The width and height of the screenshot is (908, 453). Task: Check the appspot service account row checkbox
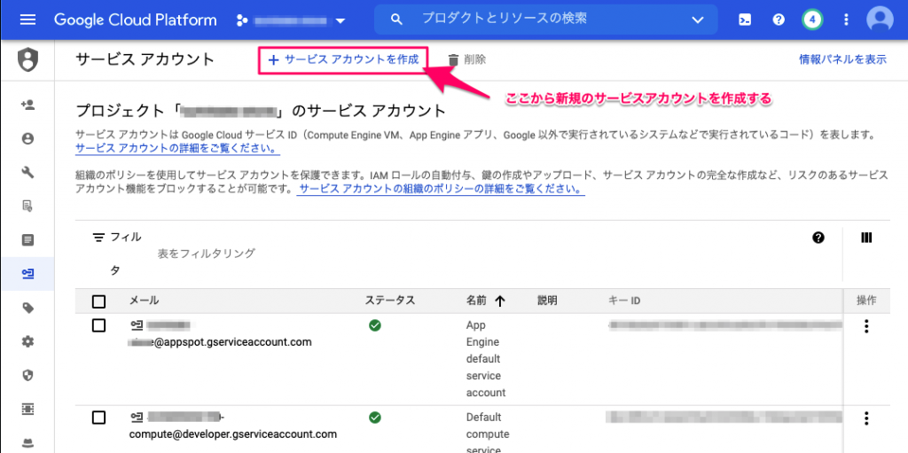[x=99, y=325]
